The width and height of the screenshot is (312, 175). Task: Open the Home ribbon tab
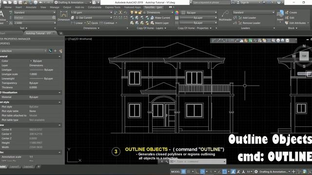tap(8, 7)
